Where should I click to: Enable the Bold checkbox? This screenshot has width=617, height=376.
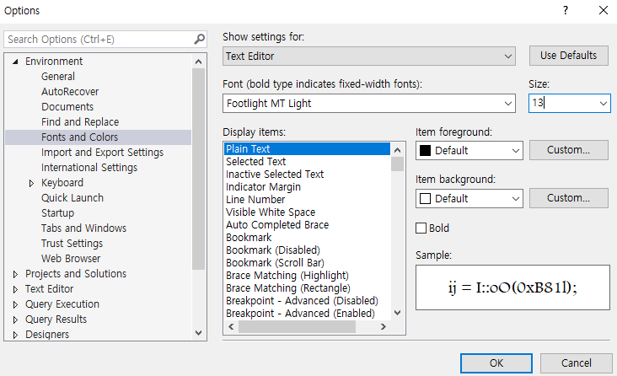click(x=421, y=228)
